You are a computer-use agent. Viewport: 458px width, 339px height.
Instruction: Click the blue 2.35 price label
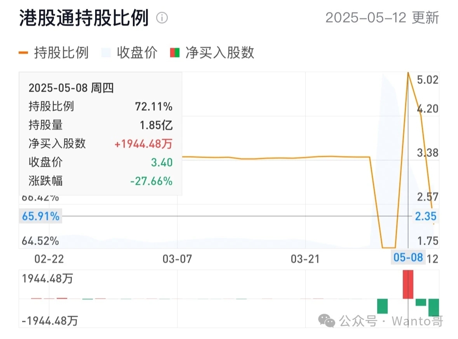426,216
